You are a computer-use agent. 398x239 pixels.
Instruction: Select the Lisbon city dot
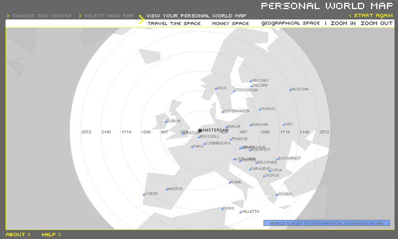144,195
